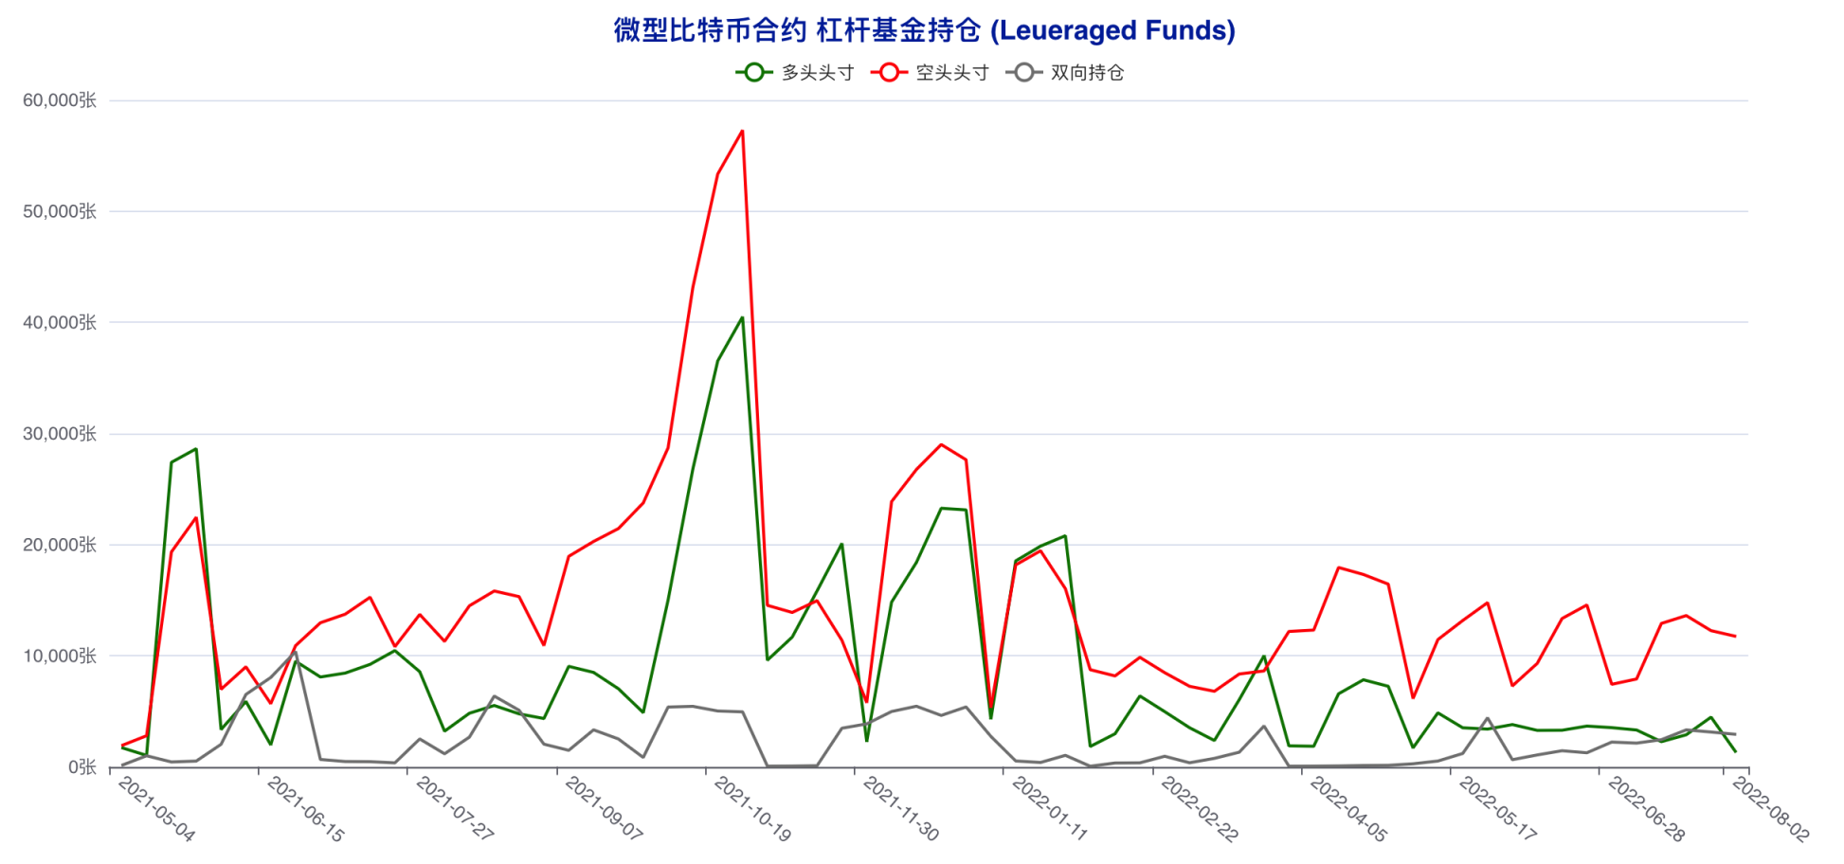Click the red 空头头寸 legend marker

889,73
